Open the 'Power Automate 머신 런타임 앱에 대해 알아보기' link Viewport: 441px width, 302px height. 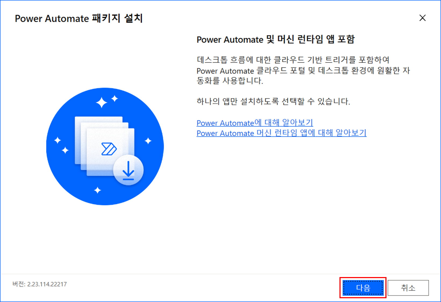pos(281,133)
